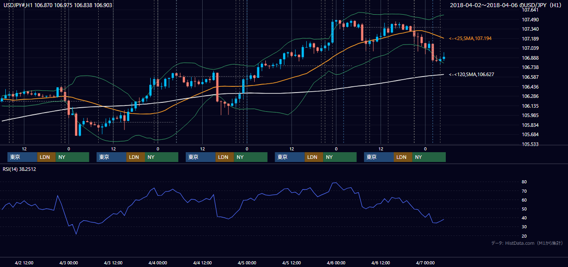Click the HistData.com data attribution text
Screen dimensions: 568x267
[527, 243]
